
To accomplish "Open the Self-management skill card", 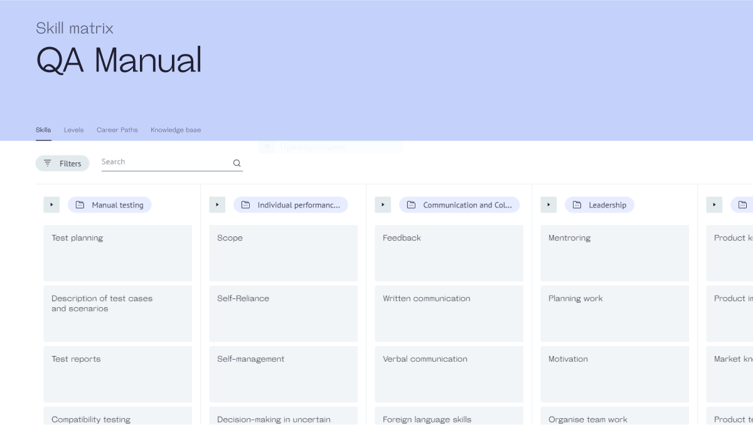I will 283,374.
